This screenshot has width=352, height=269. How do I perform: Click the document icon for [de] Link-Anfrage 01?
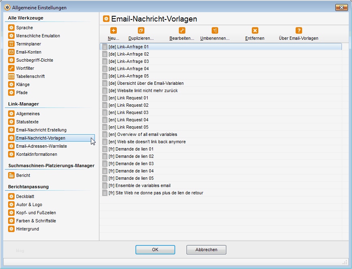pyautogui.click(x=105, y=47)
